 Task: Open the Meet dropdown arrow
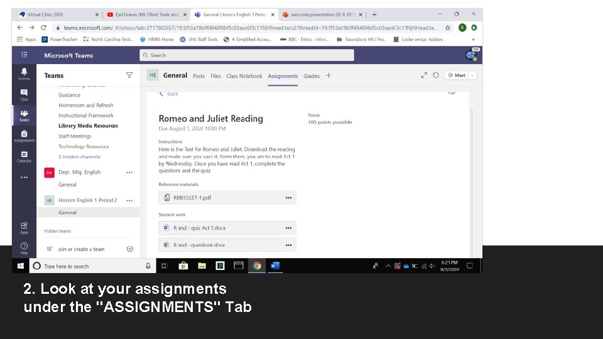tap(472, 75)
